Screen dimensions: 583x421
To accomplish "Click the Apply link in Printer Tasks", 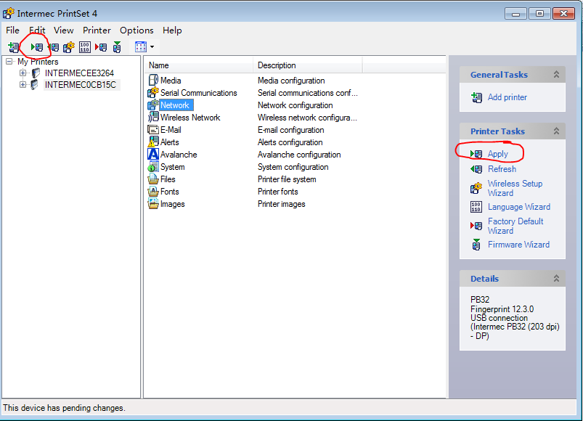I will 498,154.
